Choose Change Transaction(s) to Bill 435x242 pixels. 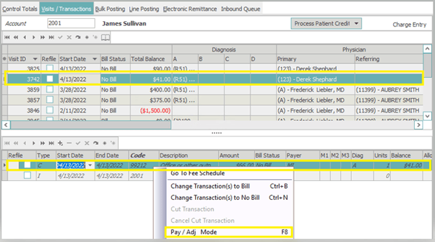coord(229,186)
